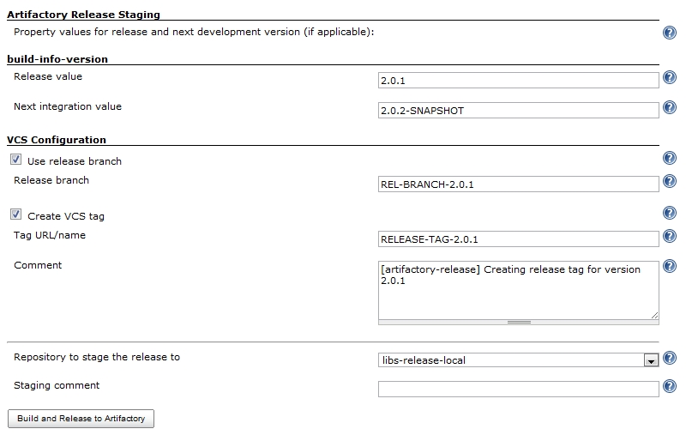Focus the Tag URL/name field RELEASE-TAG-2.0.1
Image resolution: width=686 pixels, height=435 pixels.
pos(519,239)
